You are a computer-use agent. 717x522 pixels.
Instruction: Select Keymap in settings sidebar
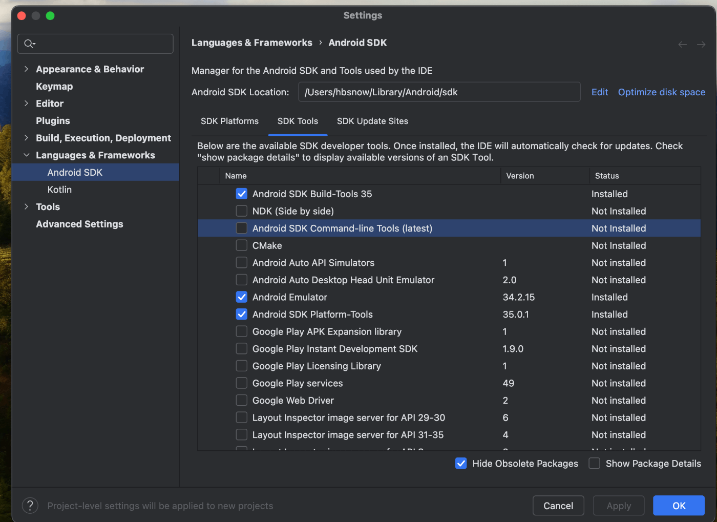click(x=54, y=86)
